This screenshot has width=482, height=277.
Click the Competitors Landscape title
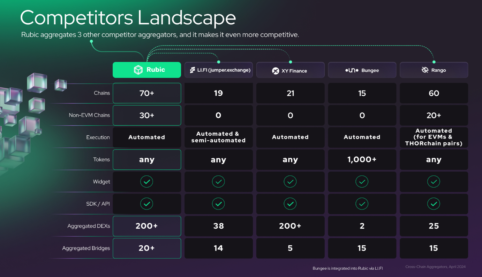click(x=128, y=18)
